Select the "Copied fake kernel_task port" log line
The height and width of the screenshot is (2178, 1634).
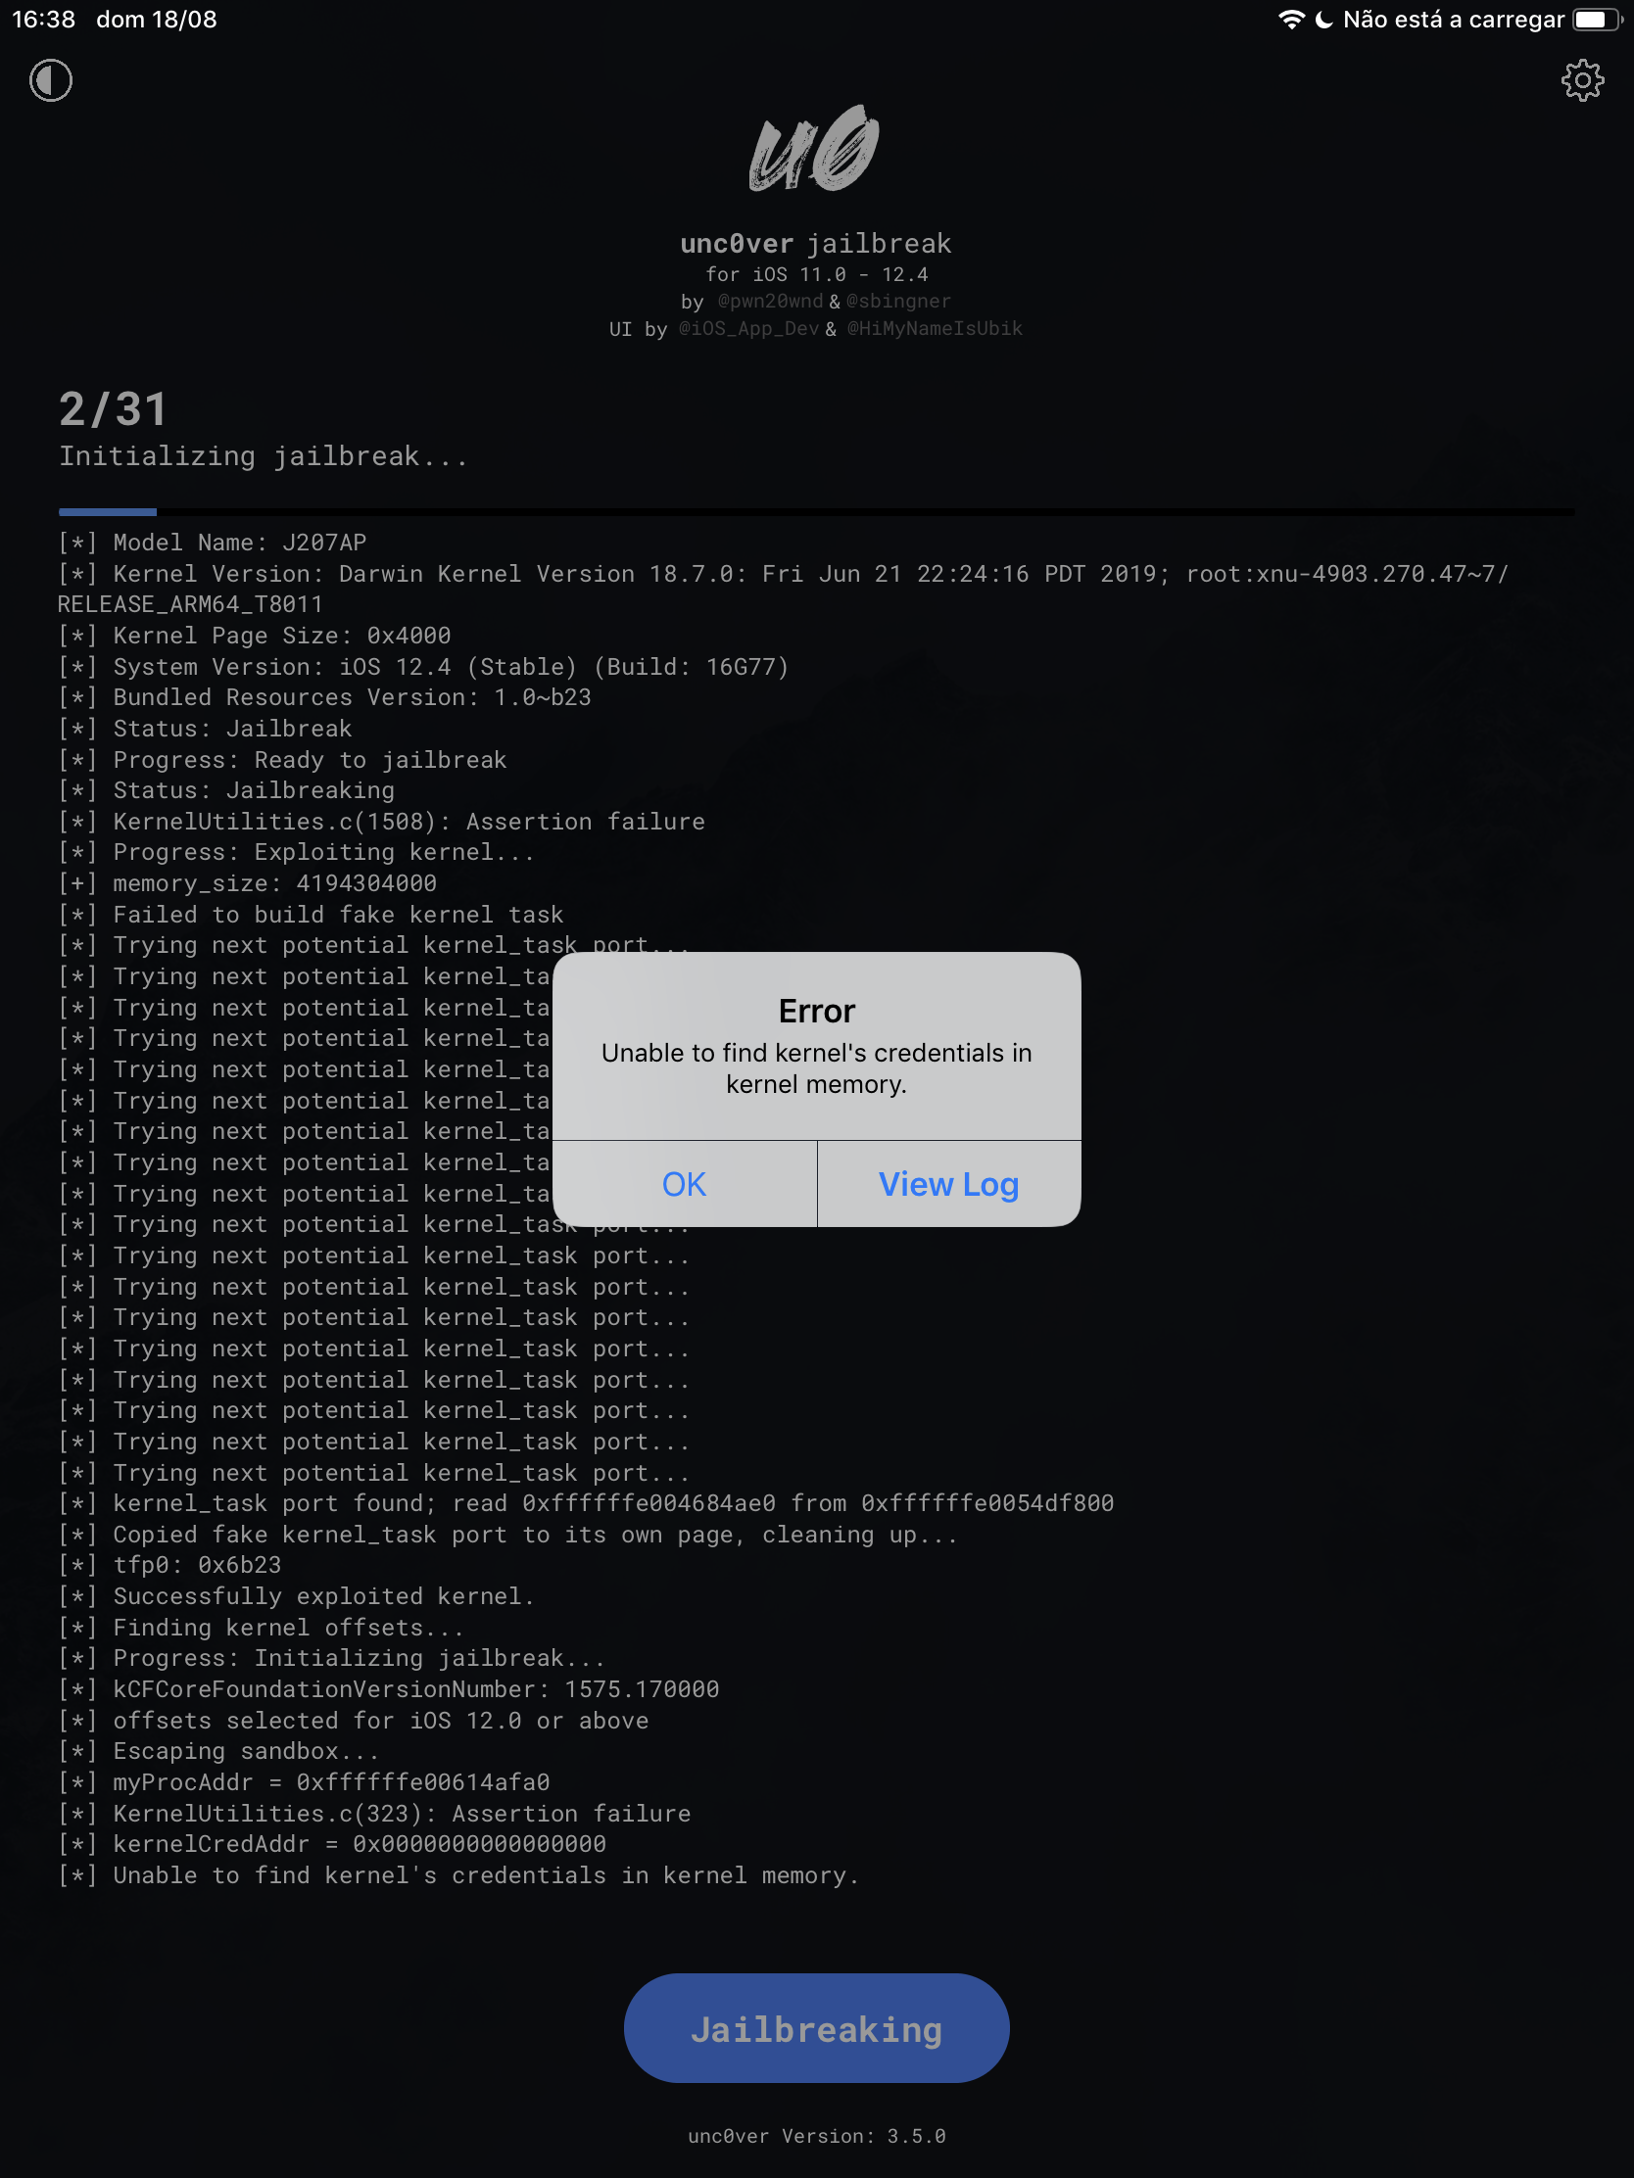[x=507, y=1535]
